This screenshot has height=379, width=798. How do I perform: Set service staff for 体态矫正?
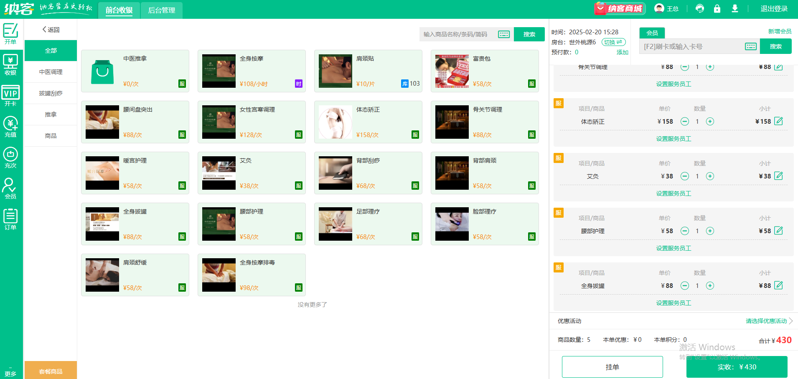673,139
